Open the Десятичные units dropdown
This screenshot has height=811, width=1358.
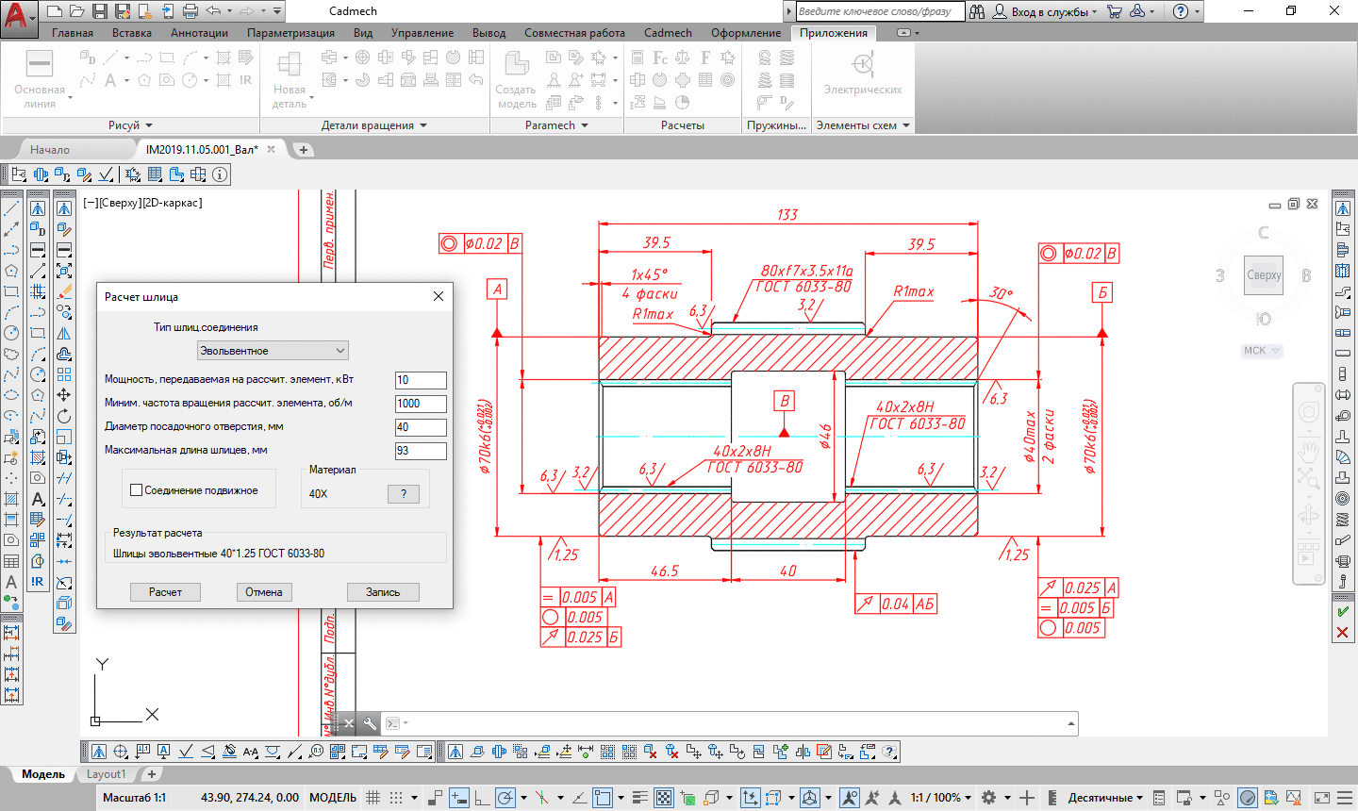pyautogui.click(x=1105, y=798)
